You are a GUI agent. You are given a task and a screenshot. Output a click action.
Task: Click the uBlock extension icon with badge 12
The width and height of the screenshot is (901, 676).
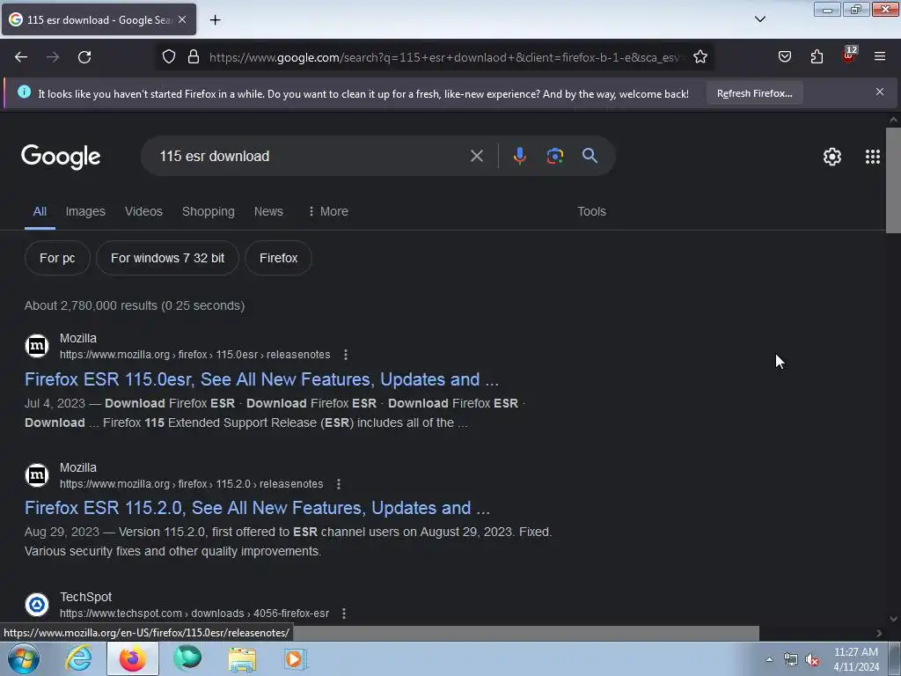click(x=848, y=55)
